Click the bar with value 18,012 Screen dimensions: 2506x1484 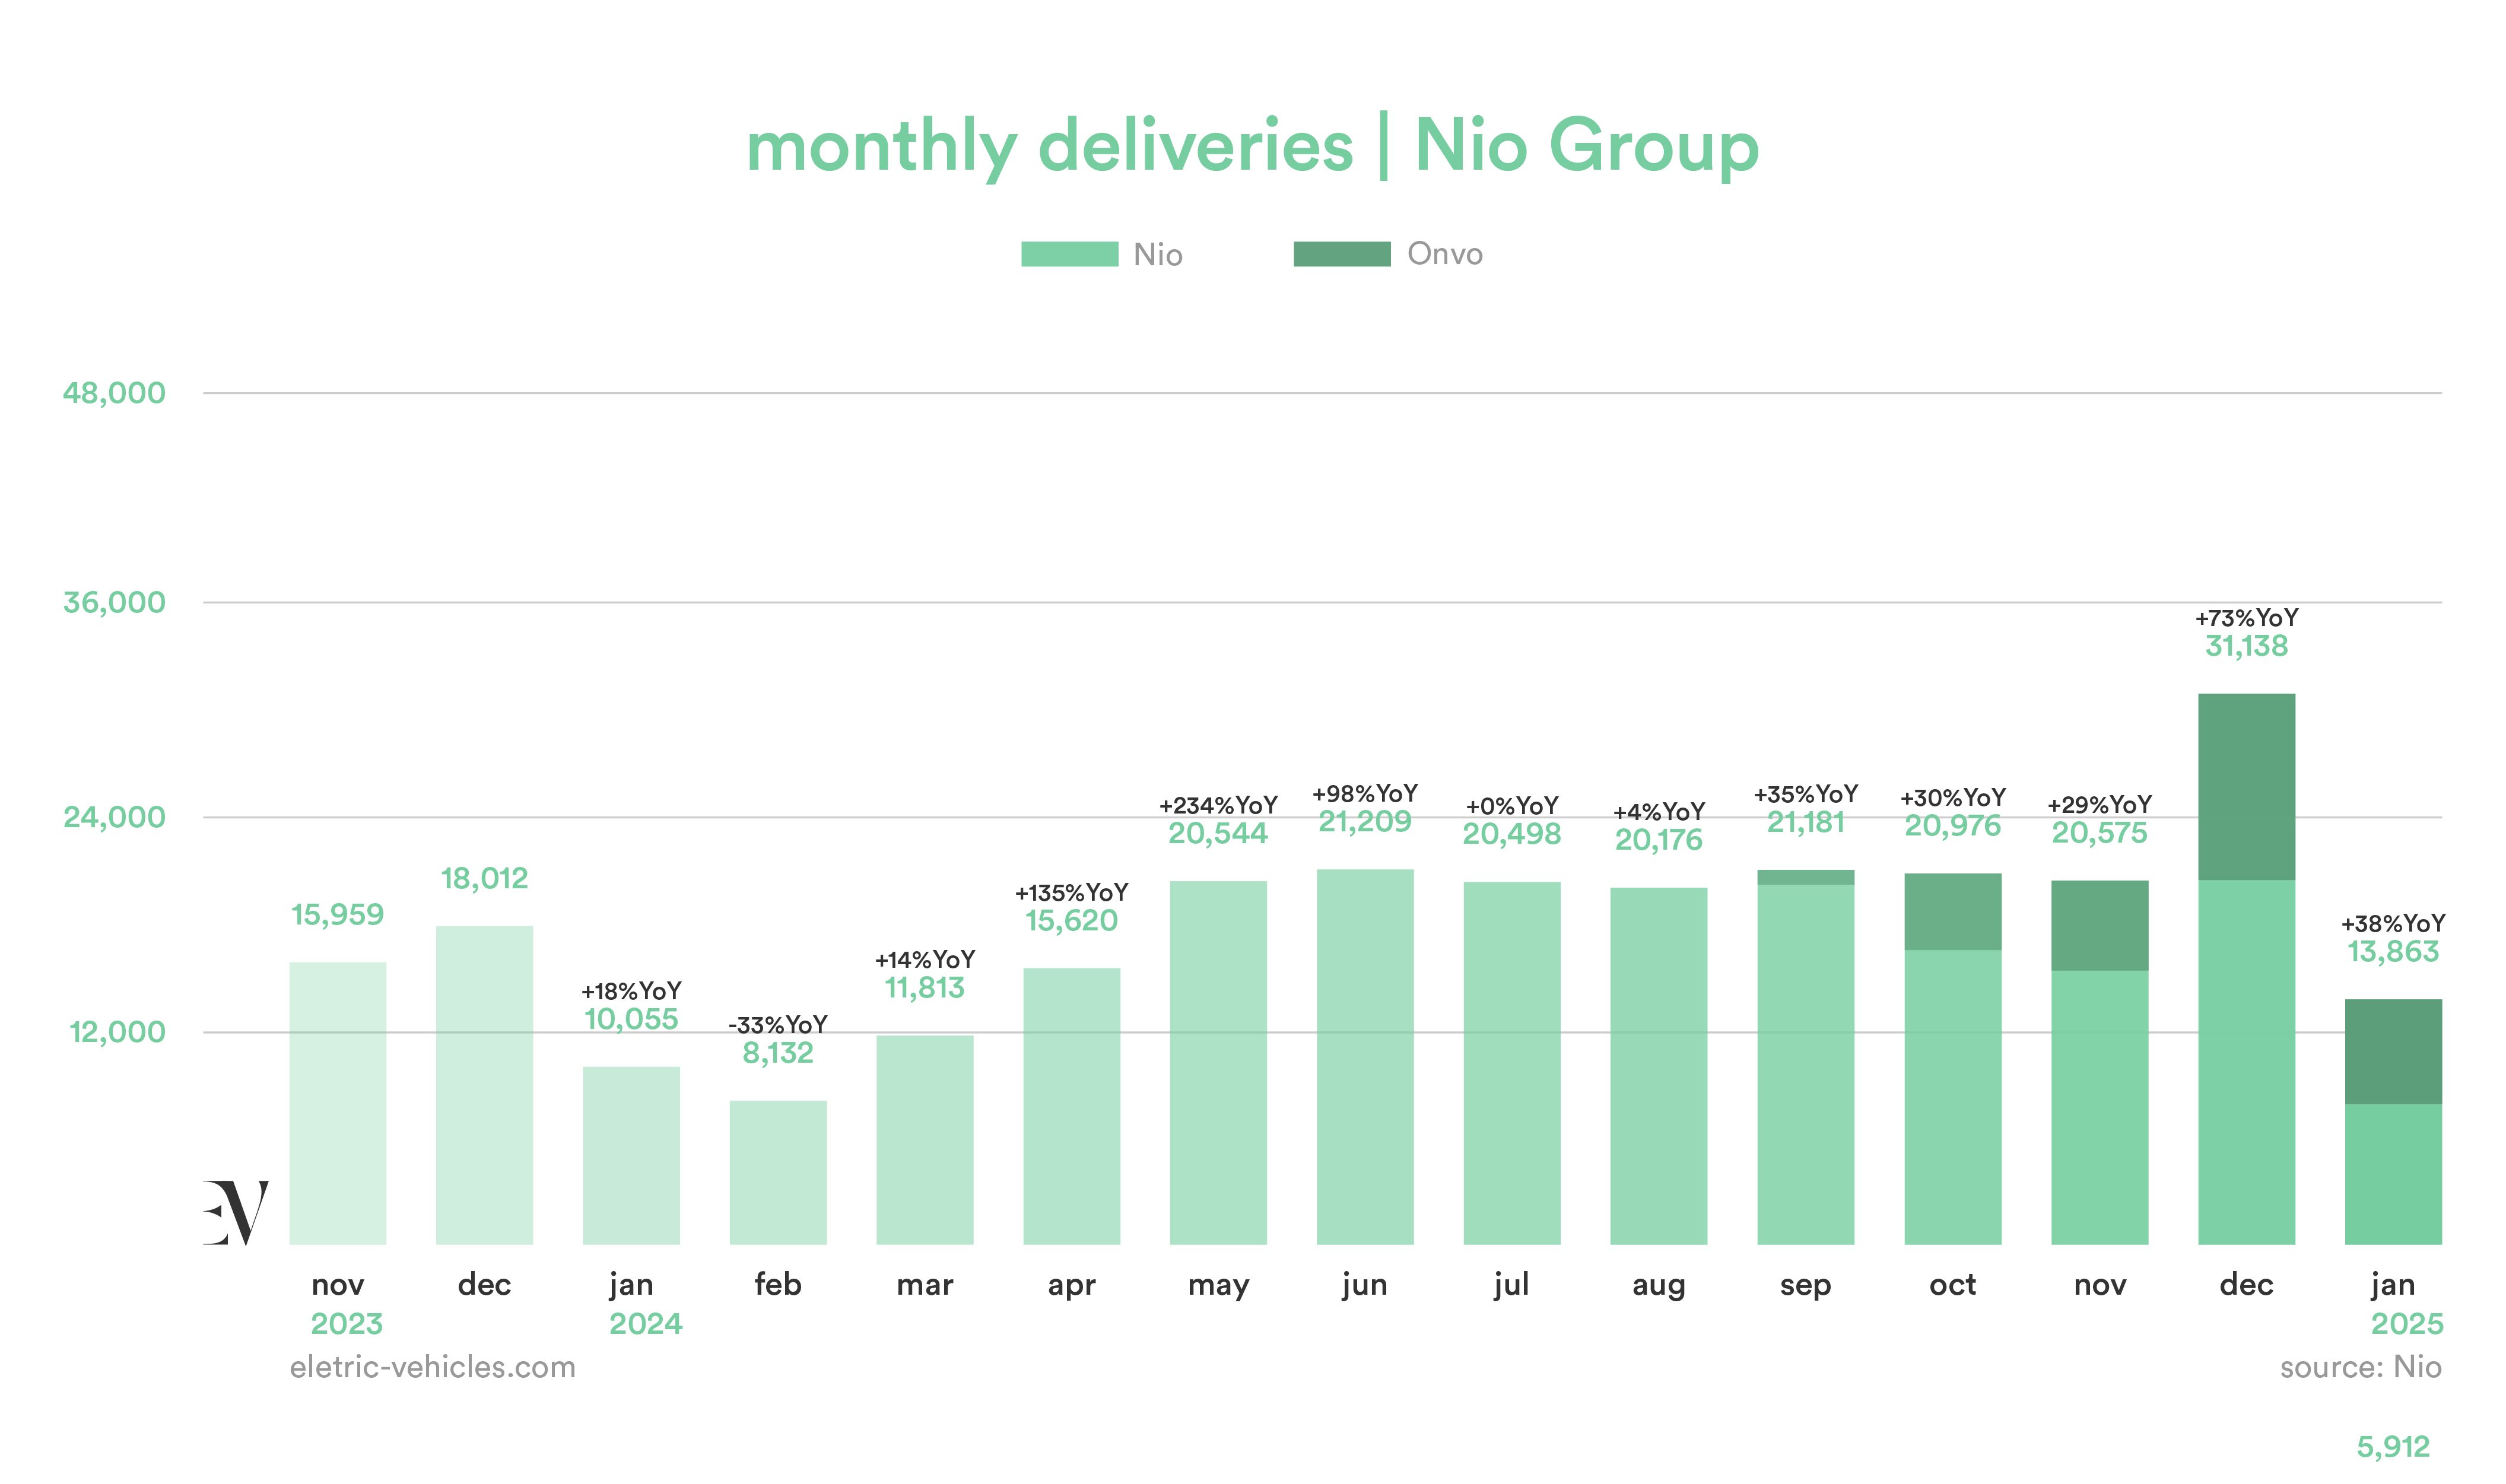(485, 1086)
